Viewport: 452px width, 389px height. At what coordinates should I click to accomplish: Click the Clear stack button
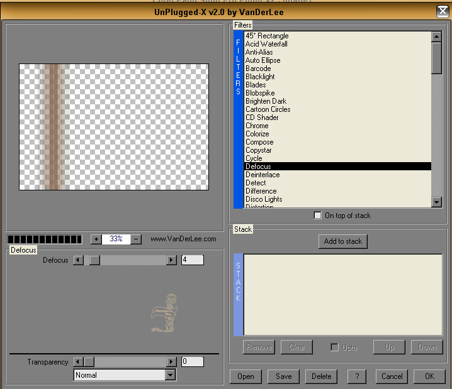click(297, 348)
